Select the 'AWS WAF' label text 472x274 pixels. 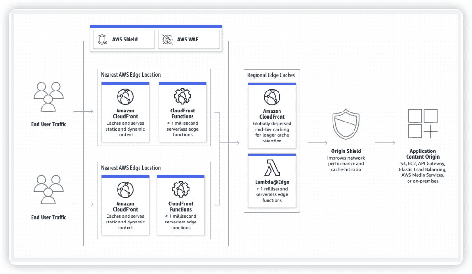tap(188, 40)
